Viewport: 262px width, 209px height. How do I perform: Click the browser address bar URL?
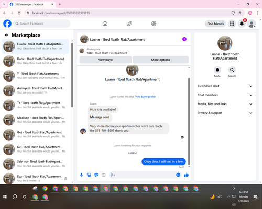point(61,13)
